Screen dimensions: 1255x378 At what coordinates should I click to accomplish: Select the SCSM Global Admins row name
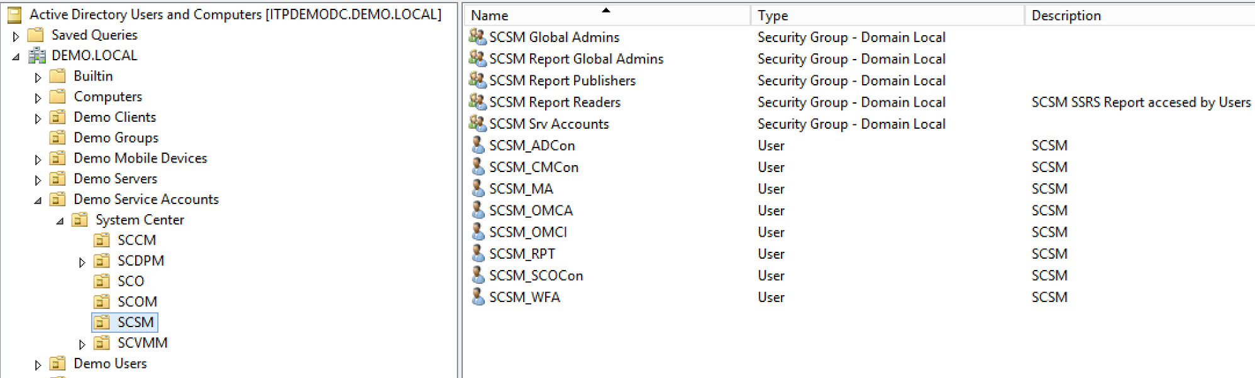pyautogui.click(x=554, y=38)
